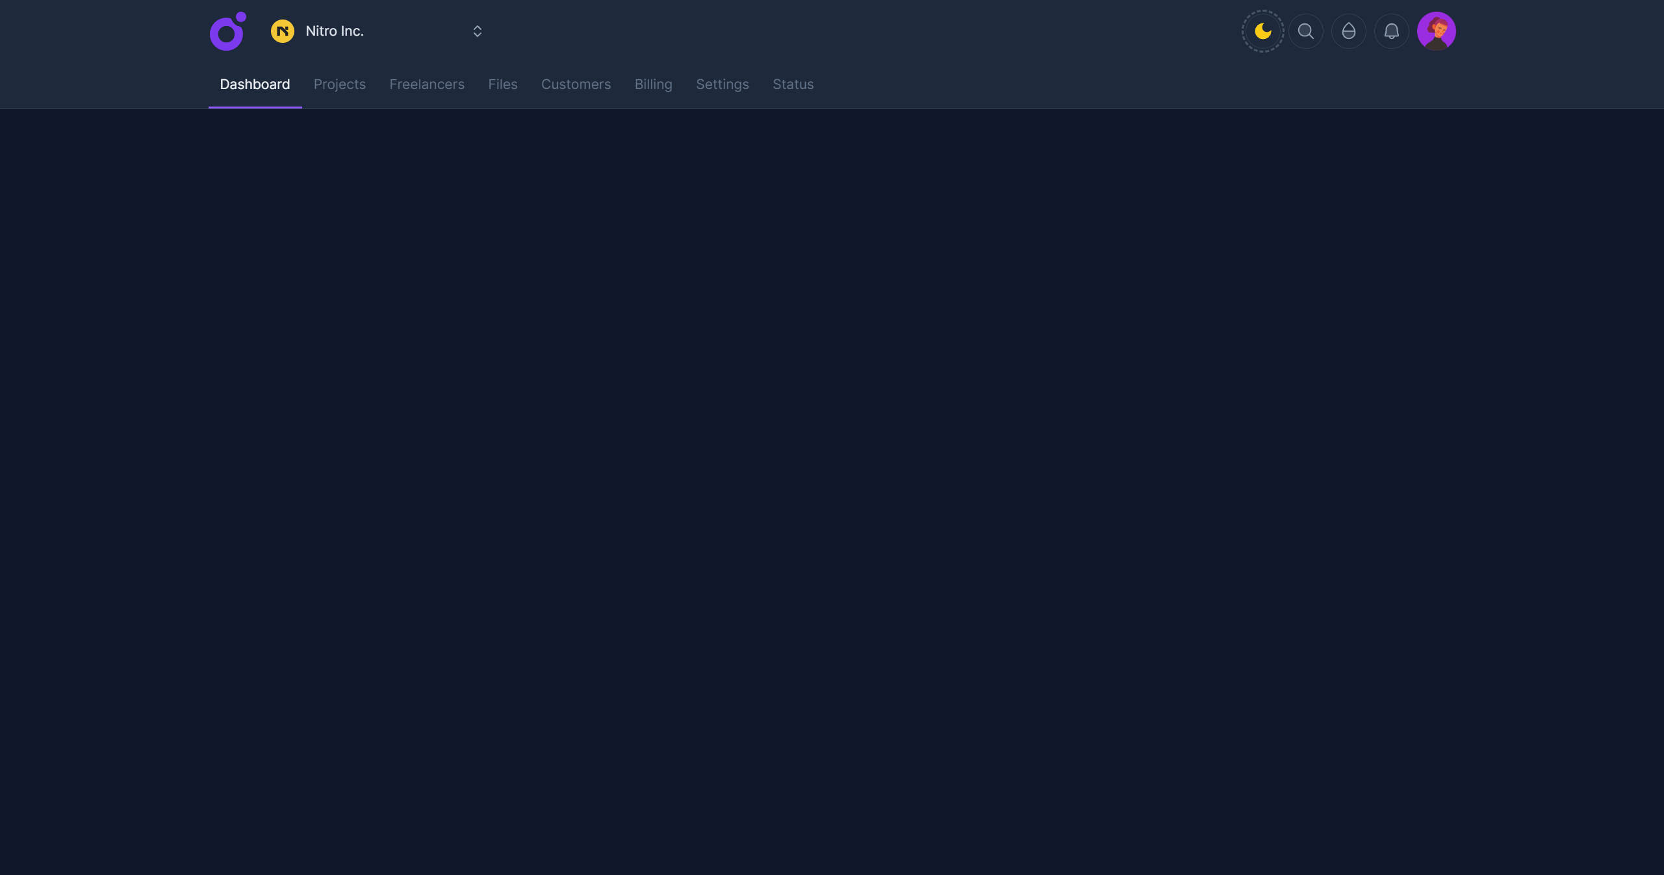1664x875 pixels.
Task: Navigate to the Customers tab
Action: point(576,84)
